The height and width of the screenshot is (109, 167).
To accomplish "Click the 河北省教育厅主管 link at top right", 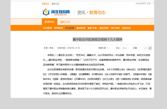I will point(143,4).
